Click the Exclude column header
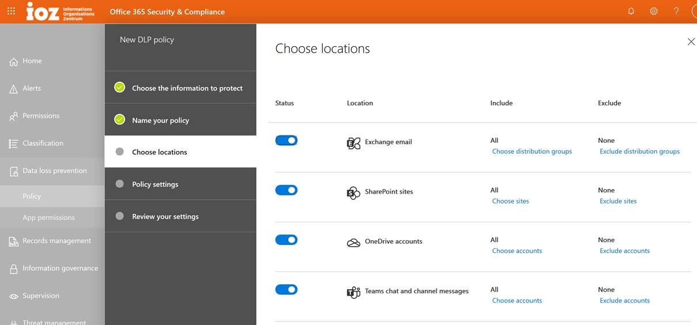This screenshot has width=697, height=325. 609,103
